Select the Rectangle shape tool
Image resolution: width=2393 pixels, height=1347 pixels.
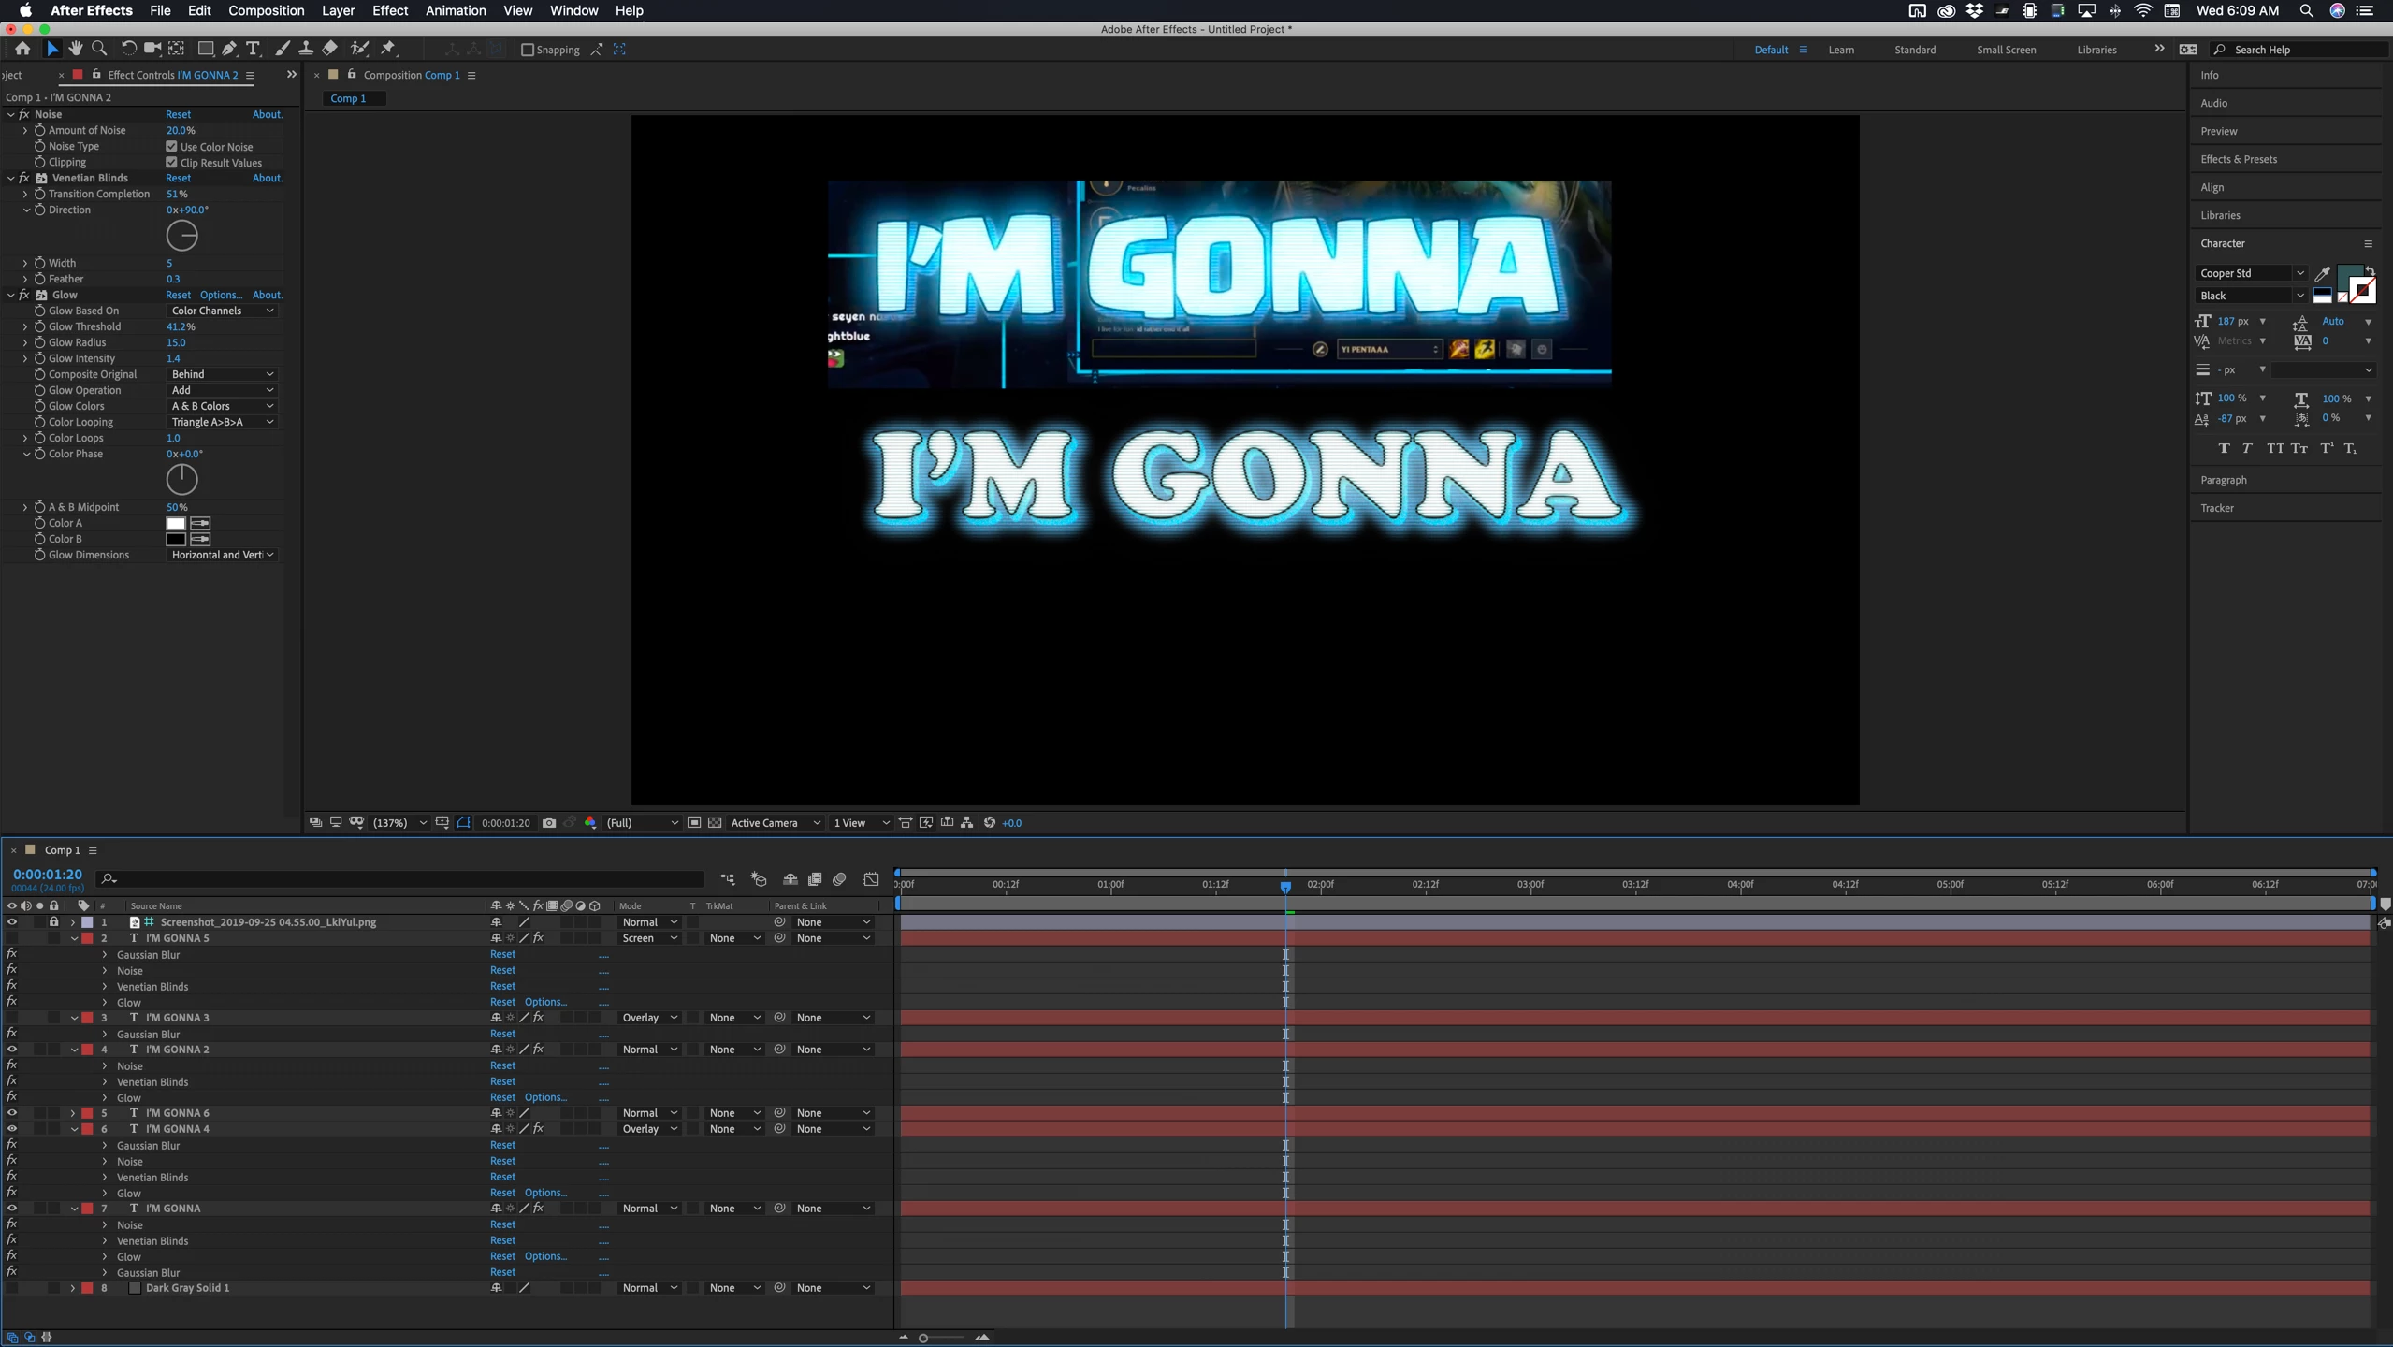(205, 49)
